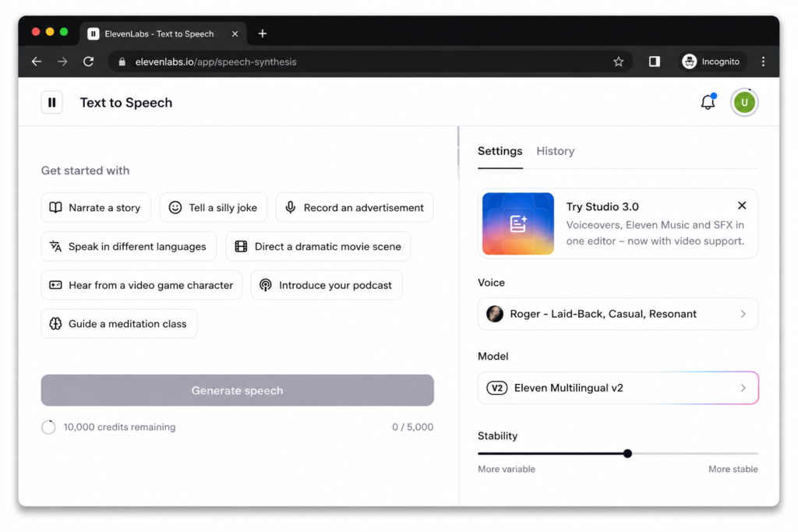The width and height of the screenshot is (798, 532).
Task: Click the V2 model badge icon
Action: 496,388
